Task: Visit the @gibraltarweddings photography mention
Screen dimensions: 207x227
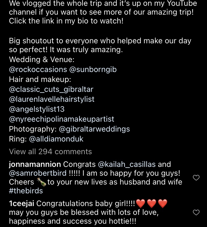Action: point(94,129)
